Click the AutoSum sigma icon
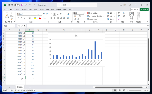Image resolution: width=152 pixels, height=94 pixels. click(119, 13)
